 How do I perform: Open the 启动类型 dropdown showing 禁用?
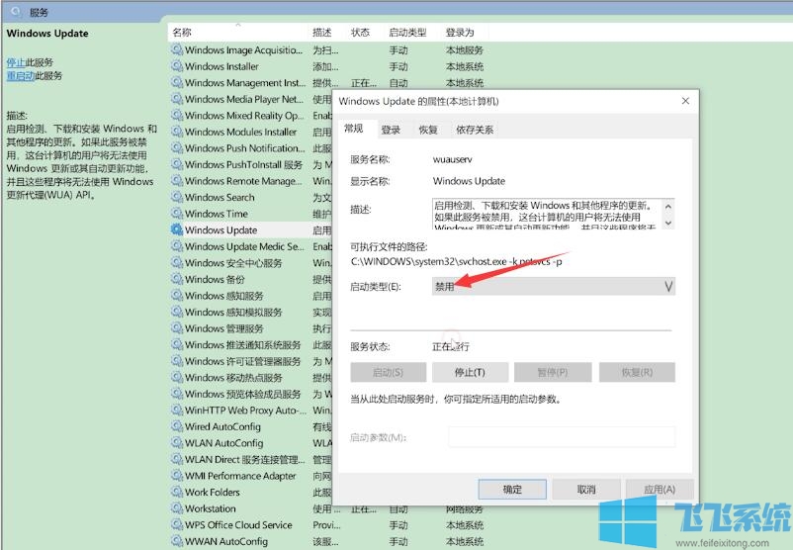coord(554,287)
